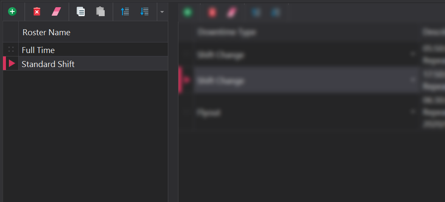Click the Roster Name column header
This screenshot has width=445, height=202.
(x=46, y=32)
